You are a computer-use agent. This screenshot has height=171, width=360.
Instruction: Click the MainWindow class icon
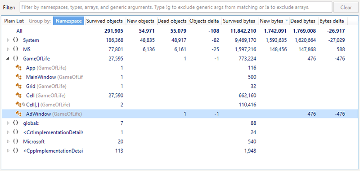(18, 77)
